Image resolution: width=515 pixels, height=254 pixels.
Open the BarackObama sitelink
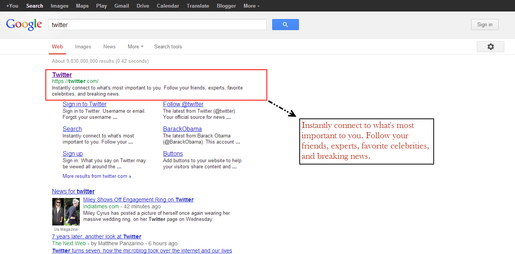[182, 129]
